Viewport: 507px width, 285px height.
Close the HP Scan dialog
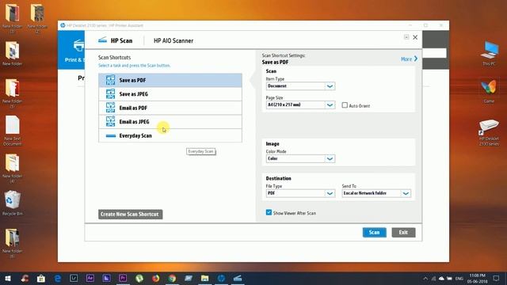click(x=415, y=37)
